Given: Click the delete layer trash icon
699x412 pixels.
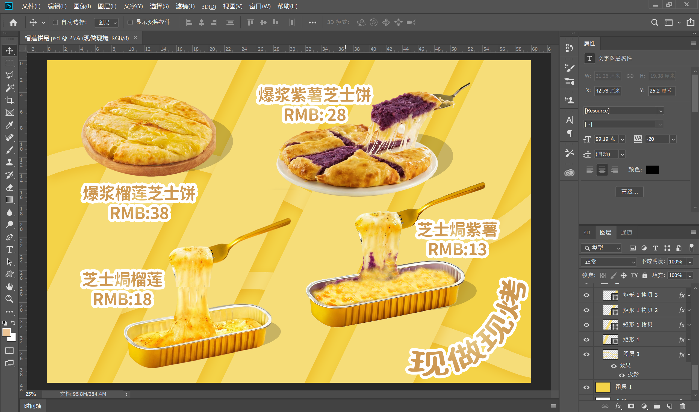Looking at the screenshot, I should 683,406.
